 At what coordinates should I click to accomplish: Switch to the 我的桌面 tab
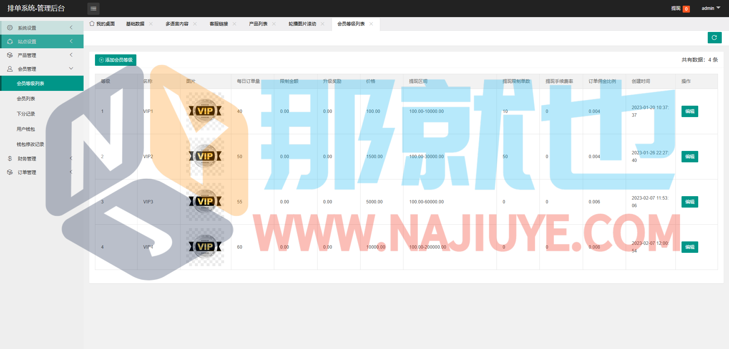[102, 24]
